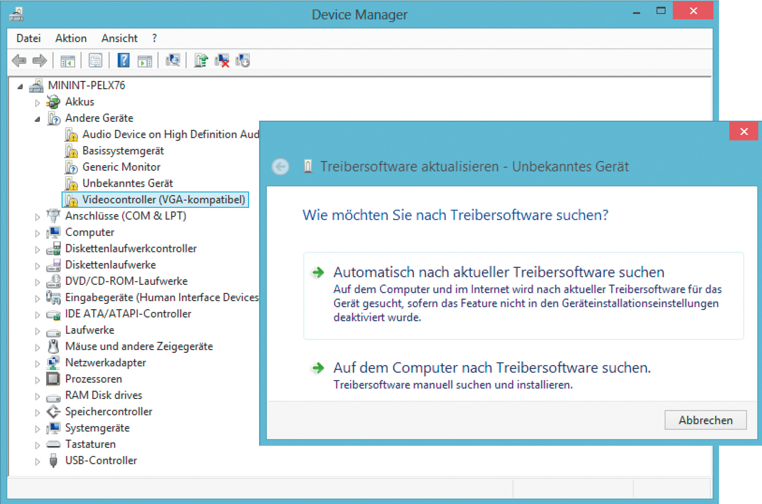Choose Automatisch nach aktueller Treibersoftware suchen

click(x=499, y=272)
